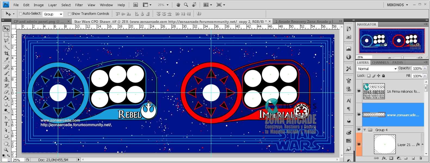
Task: Add a layer mask from the Layers panel
Action: coord(391,158)
